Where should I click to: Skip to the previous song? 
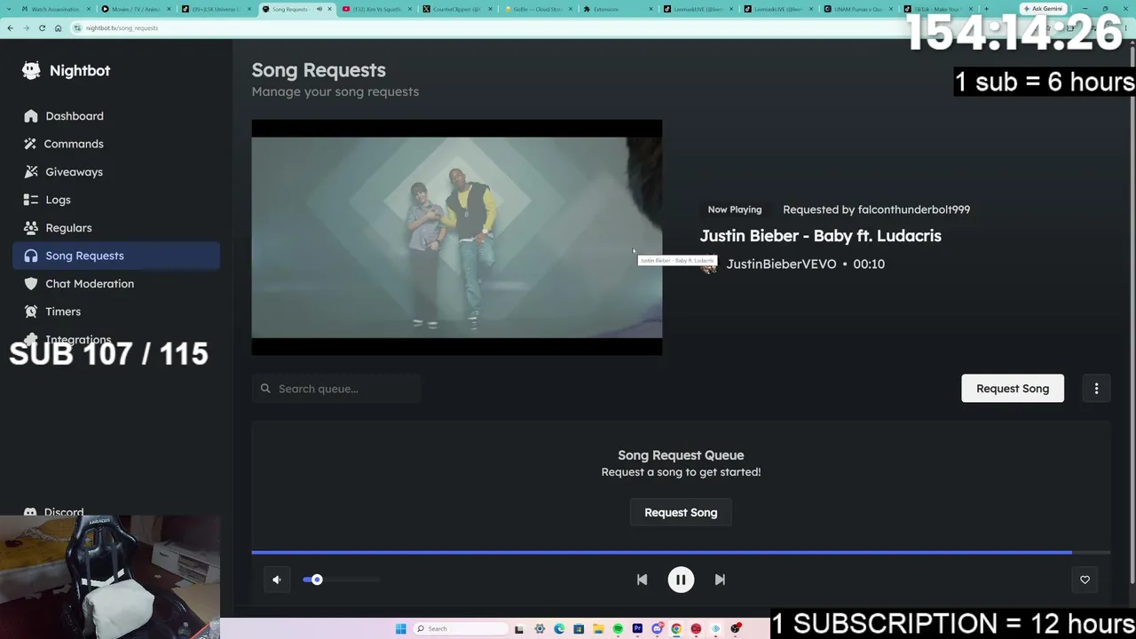pos(642,580)
